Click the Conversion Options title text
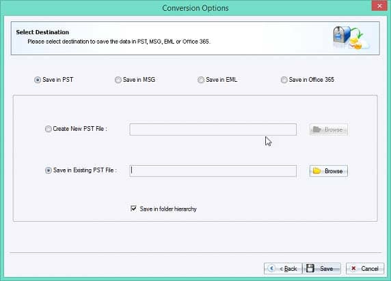391x281 pixels. (x=195, y=8)
